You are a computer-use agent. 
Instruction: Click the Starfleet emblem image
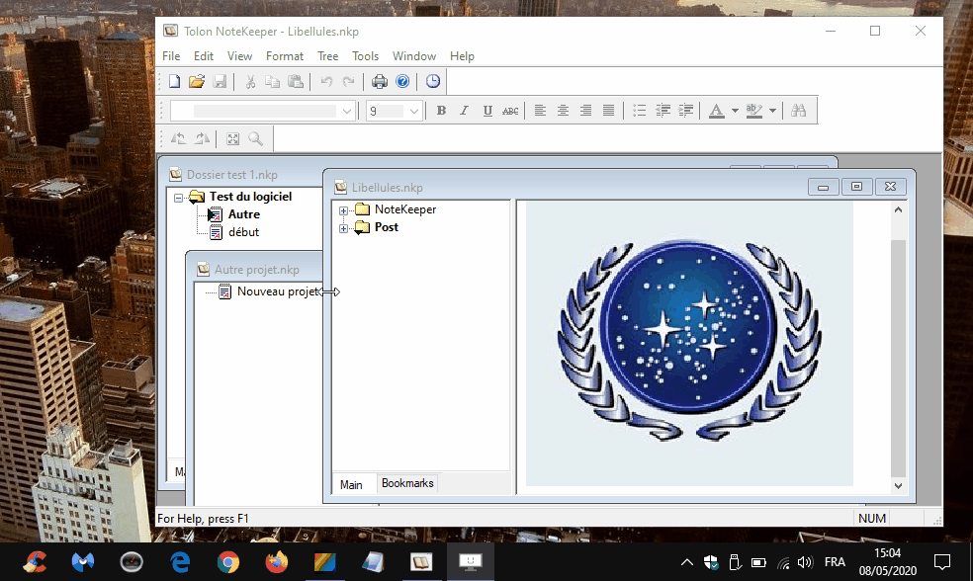(689, 342)
